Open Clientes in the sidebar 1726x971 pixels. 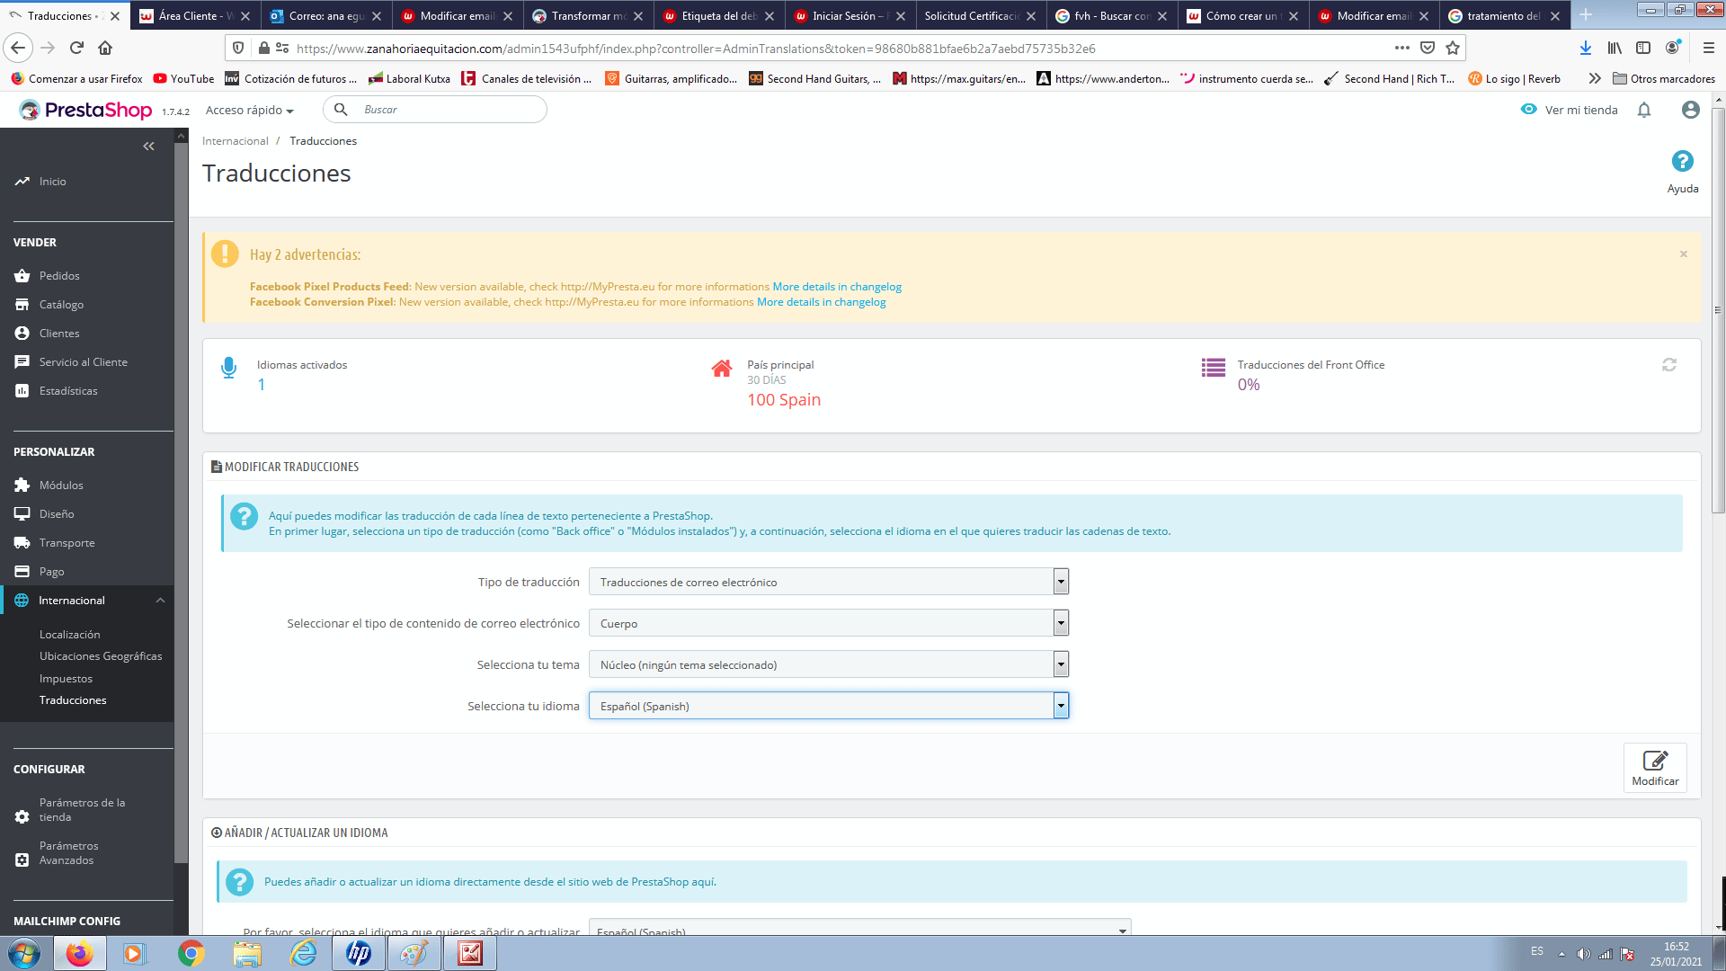[x=59, y=333]
